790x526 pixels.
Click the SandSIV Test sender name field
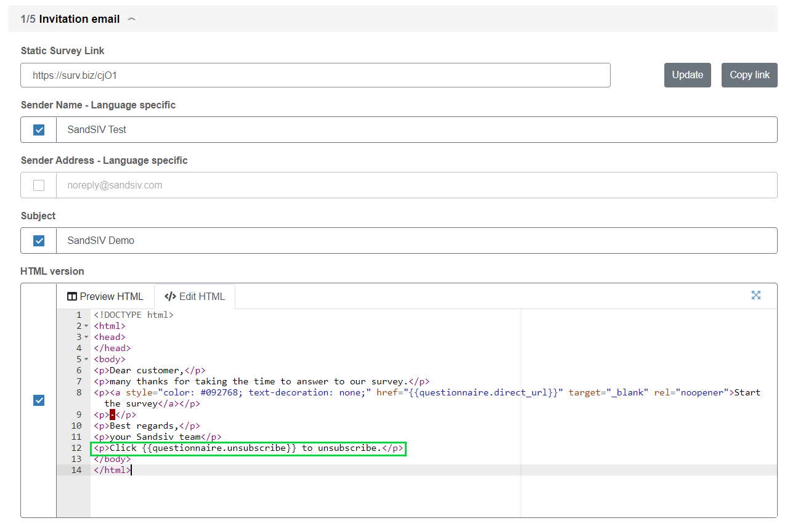(417, 130)
